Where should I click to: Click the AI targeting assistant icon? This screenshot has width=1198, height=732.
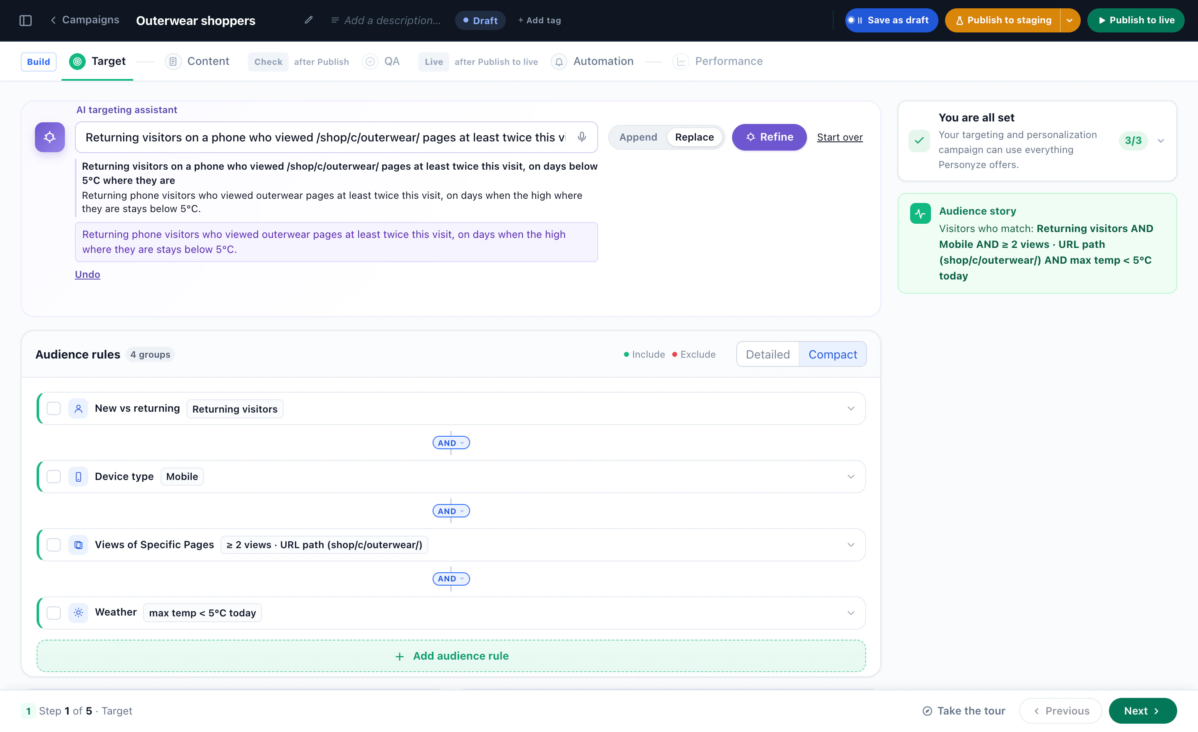(x=50, y=137)
